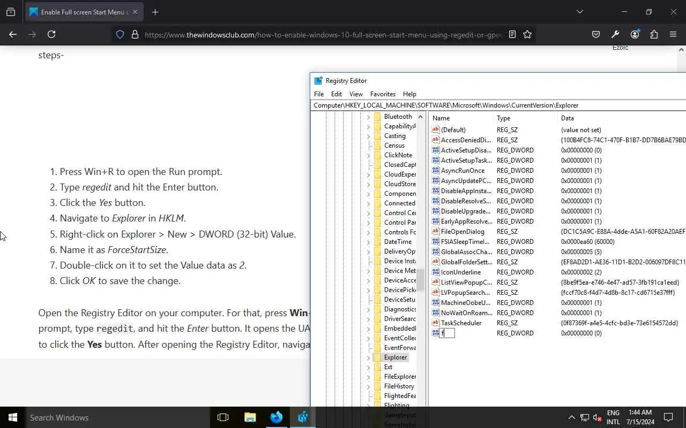Toggle Reader View icon in address bar

coord(512,34)
